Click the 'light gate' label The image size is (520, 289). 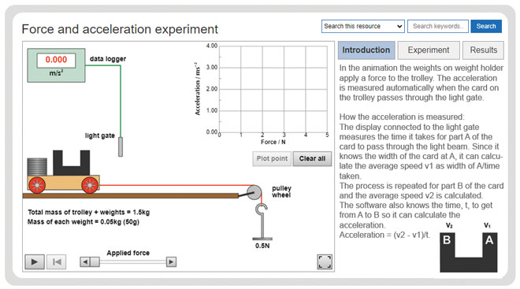[100, 135]
